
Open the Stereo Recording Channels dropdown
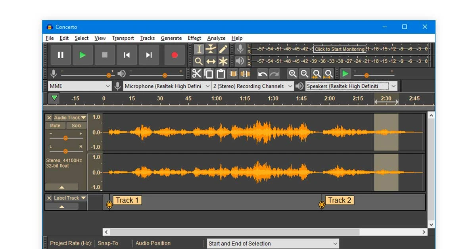tap(253, 86)
